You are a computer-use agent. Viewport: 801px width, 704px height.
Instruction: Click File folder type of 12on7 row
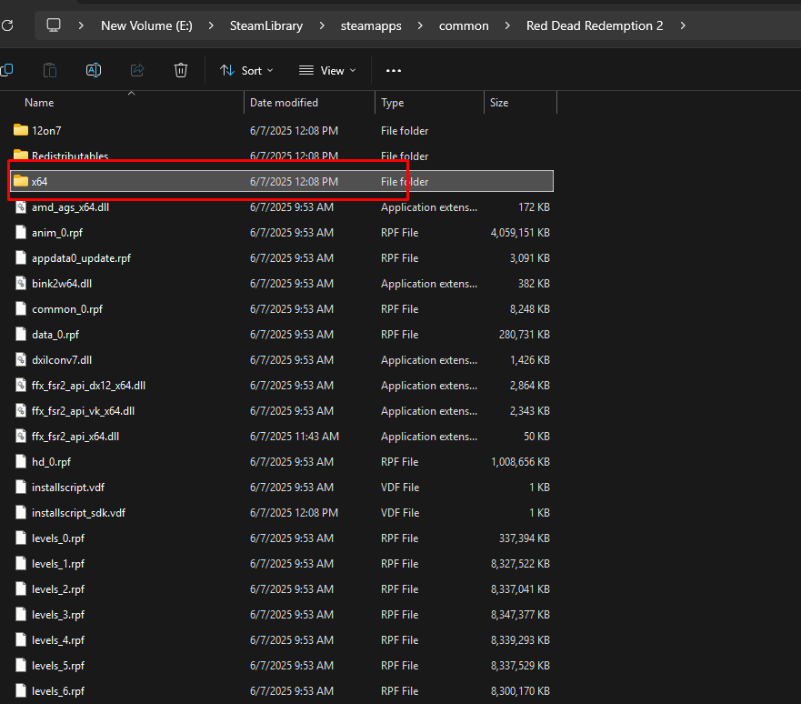tap(405, 131)
